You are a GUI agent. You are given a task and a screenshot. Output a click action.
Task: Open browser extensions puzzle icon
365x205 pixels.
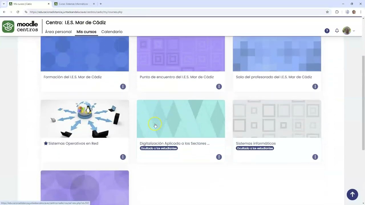pyautogui.click(x=337, y=12)
